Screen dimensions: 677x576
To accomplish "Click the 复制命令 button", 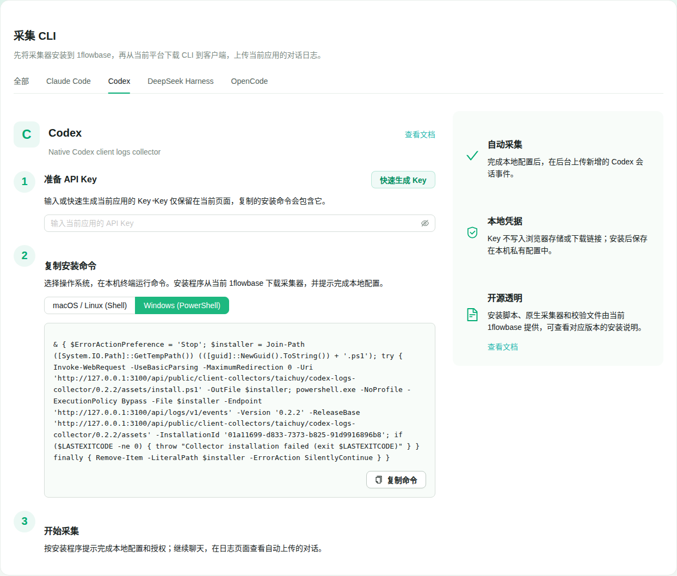I will coord(396,480).
